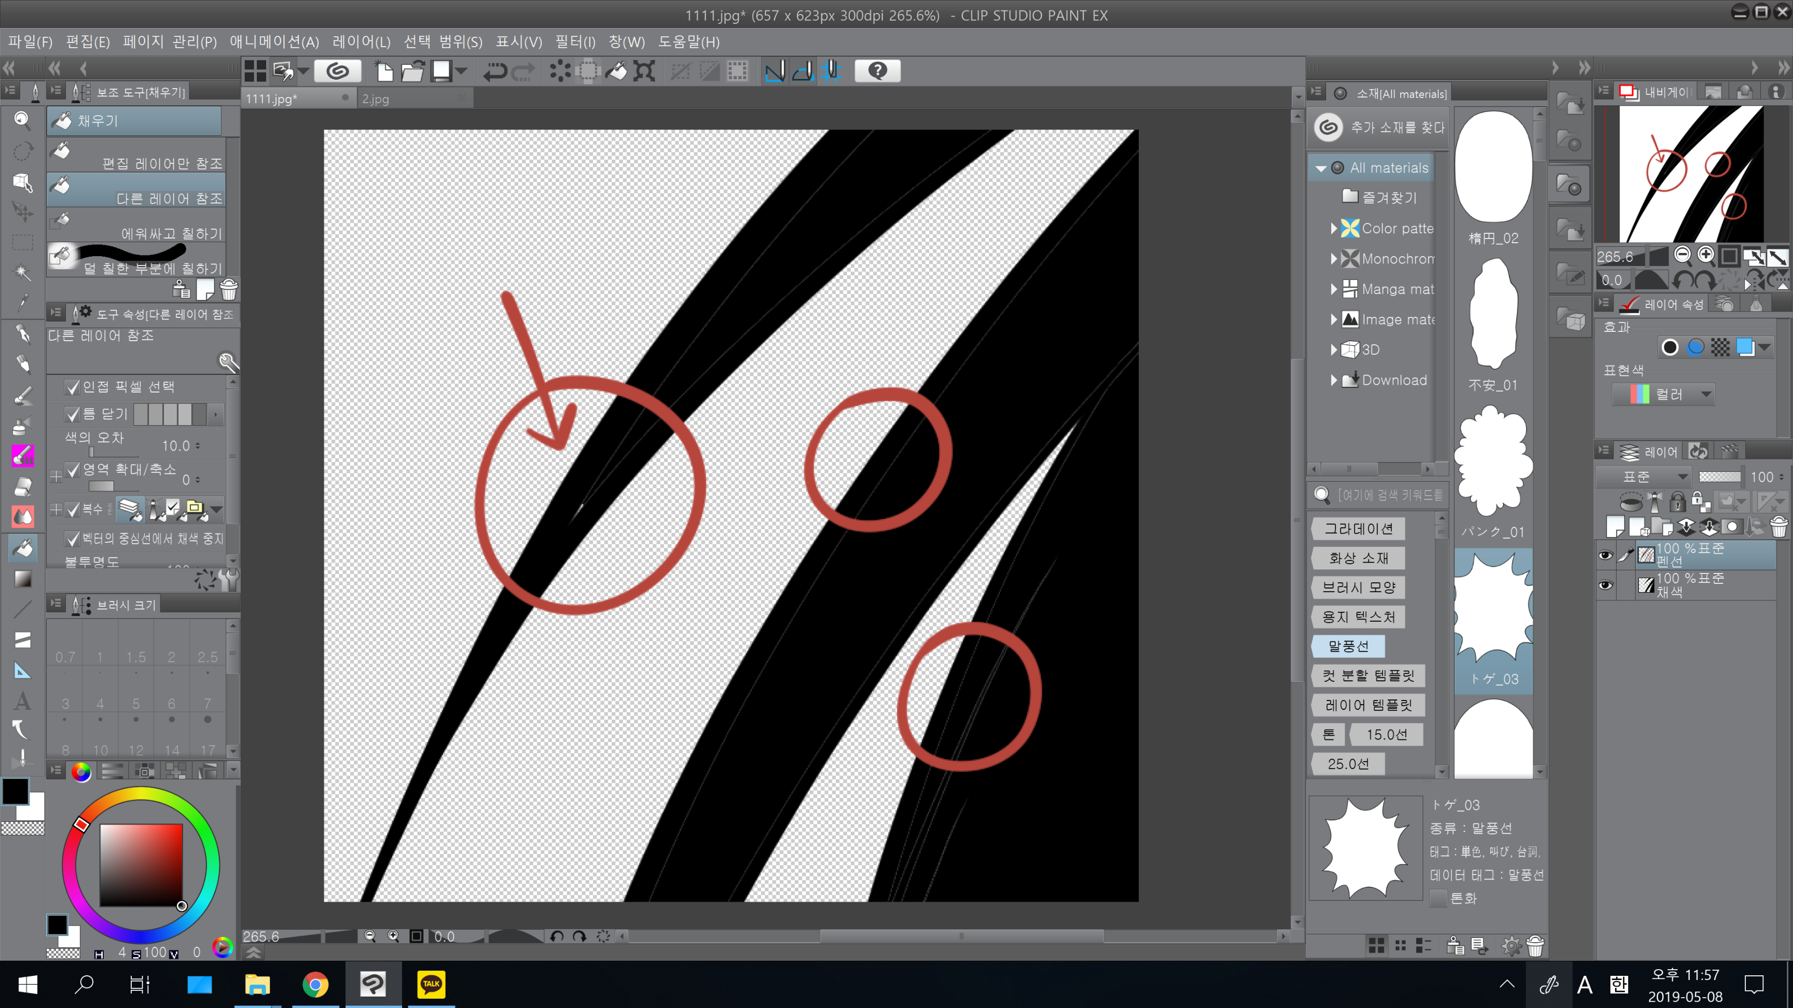The width and height of the screenshot is (1793, 1008).
Task: Click the Undo arrow in toolbar
Action: pos(495,71)
